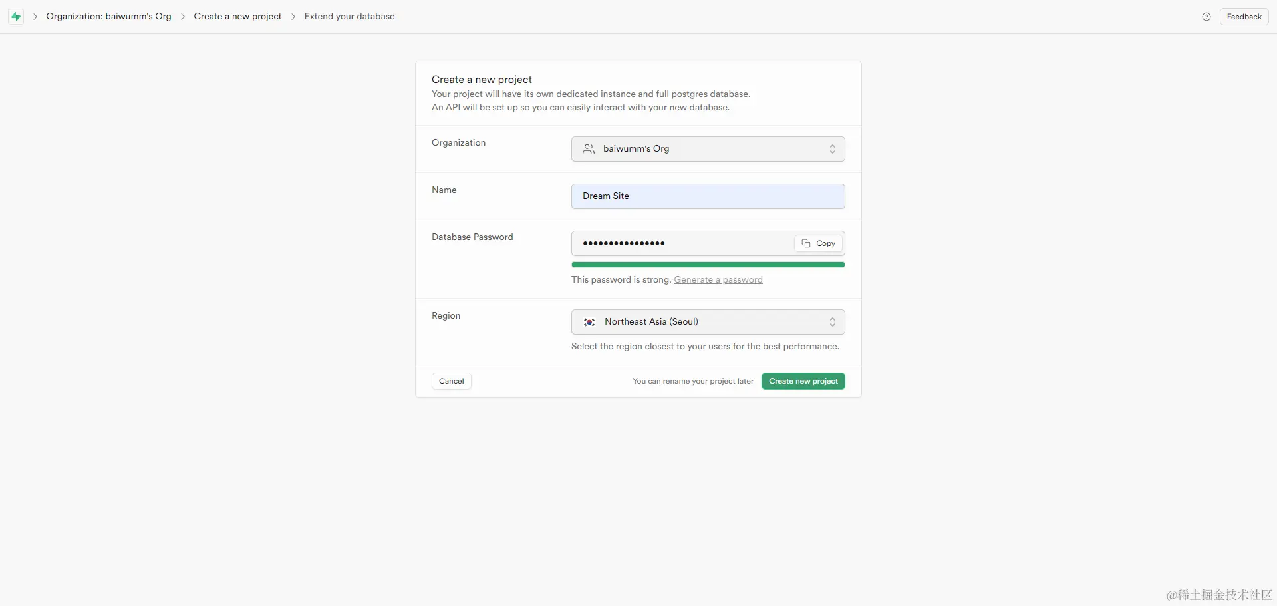Open the Organization dropdown arrows
The height and width of the screenshot is (606, 1277).
[832, 149]
